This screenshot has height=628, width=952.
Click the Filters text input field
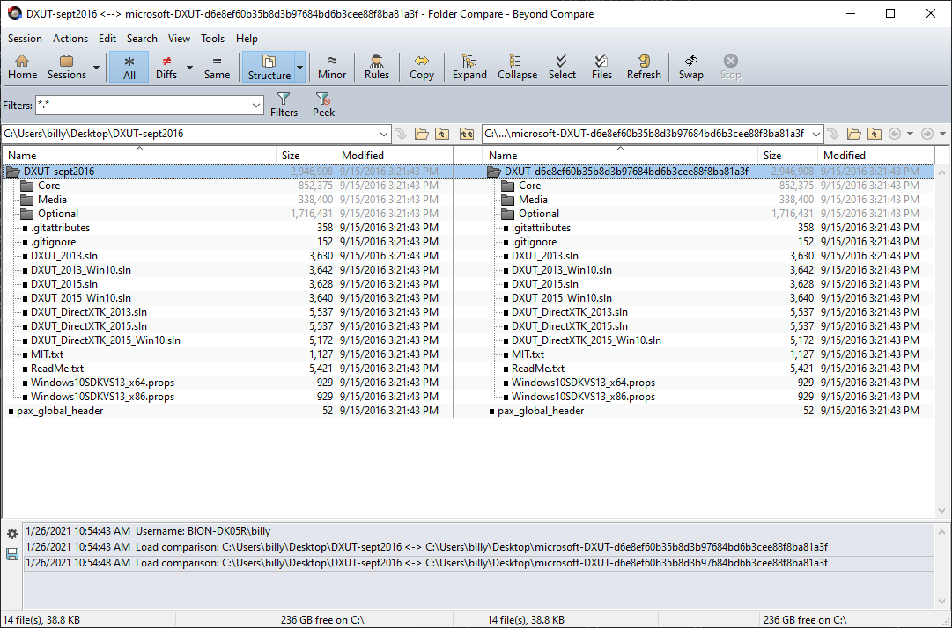pos(143,106)
